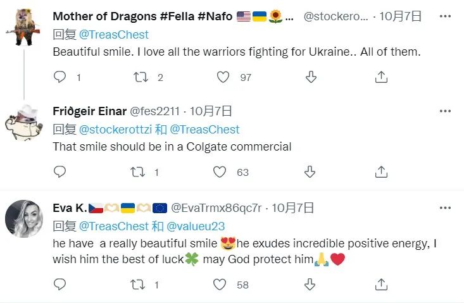
Task: View Mother of Dragons avatar
Action: [x=24, y=27]
